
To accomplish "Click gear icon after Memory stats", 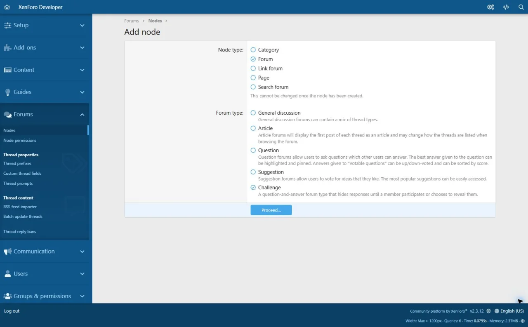I will pos(523,321).
